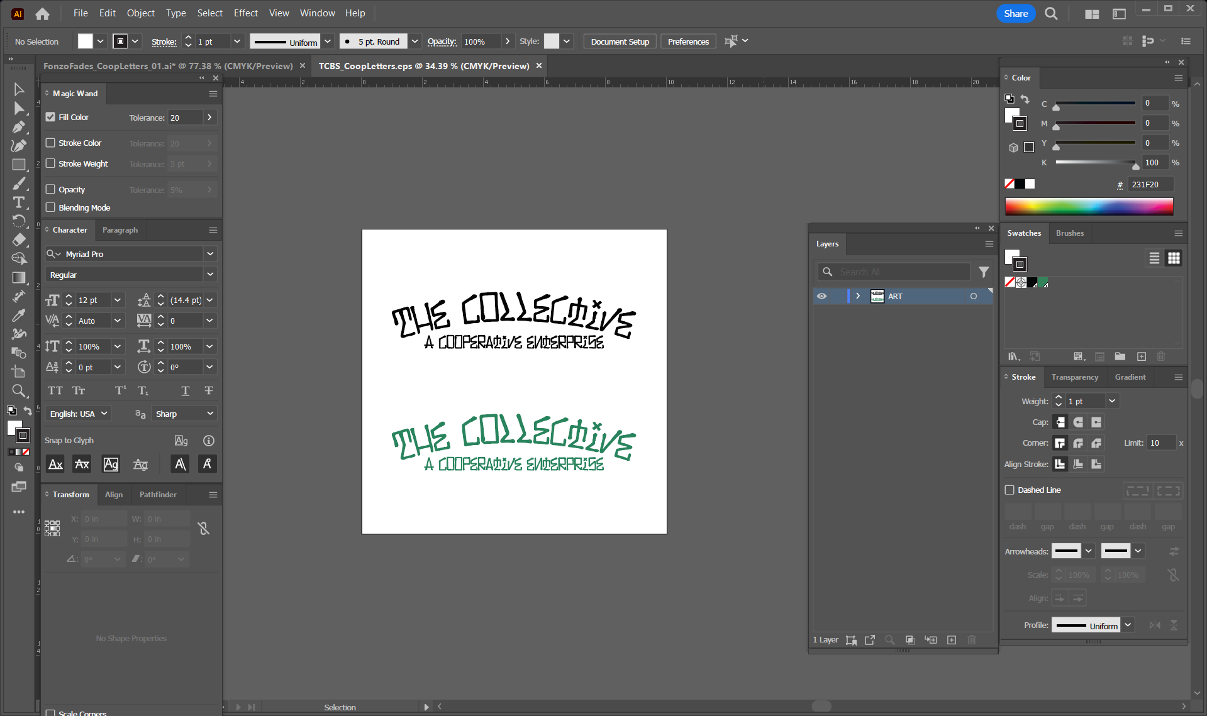Select the Zoom tool
Image resolution: width=1207 pixels, height=716 pixels.
tap(19, 391)
